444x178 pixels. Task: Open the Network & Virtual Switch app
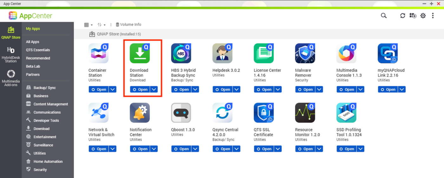pyautogui.click(x=99, y=149)
